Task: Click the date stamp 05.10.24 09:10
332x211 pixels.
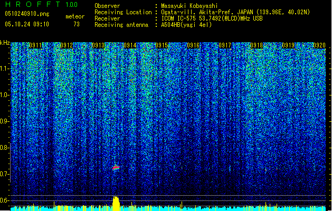Action: click(27, 24)
